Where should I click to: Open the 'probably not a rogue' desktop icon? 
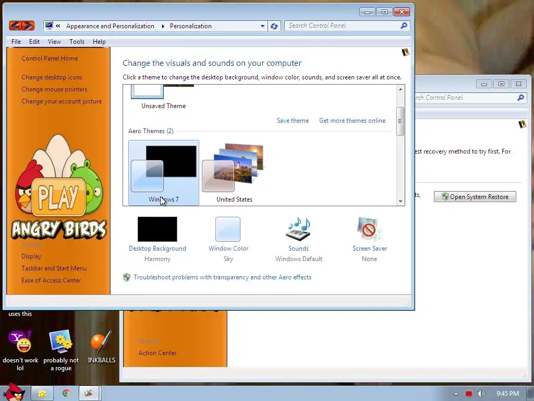pos(61,341)
